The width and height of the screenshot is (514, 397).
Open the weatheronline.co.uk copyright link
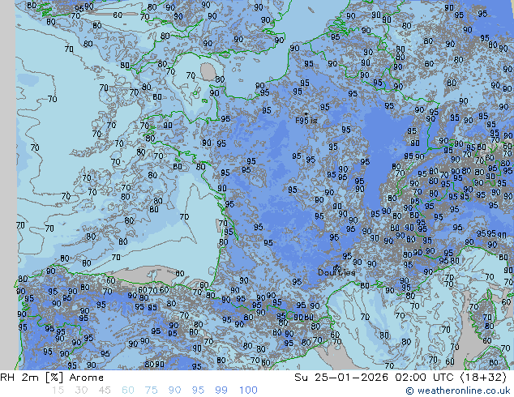coord(458,391)
